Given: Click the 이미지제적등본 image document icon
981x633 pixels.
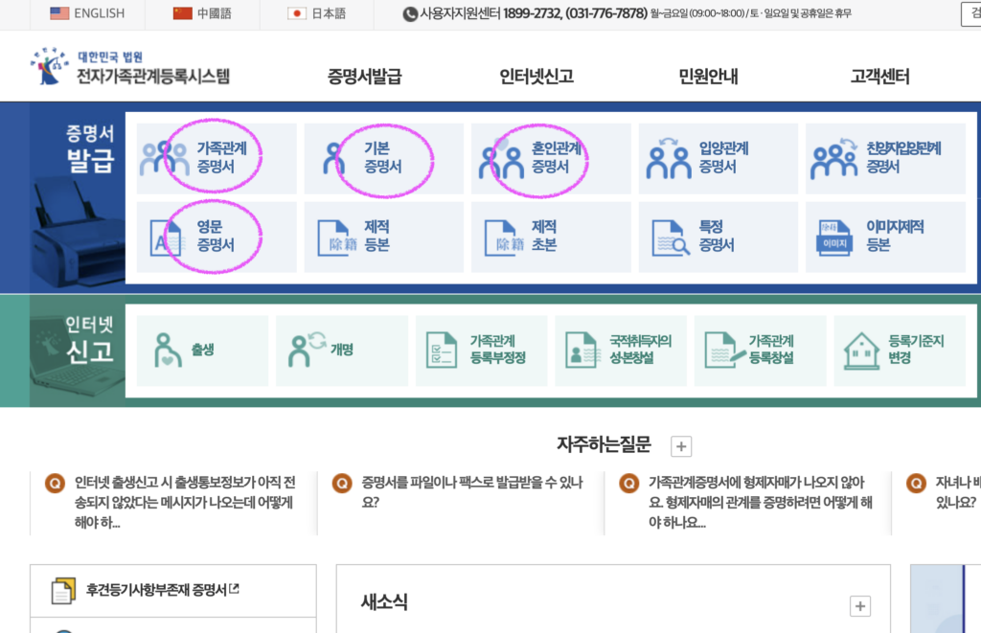Looking at the screenshot, I should (x=886, y=237).
